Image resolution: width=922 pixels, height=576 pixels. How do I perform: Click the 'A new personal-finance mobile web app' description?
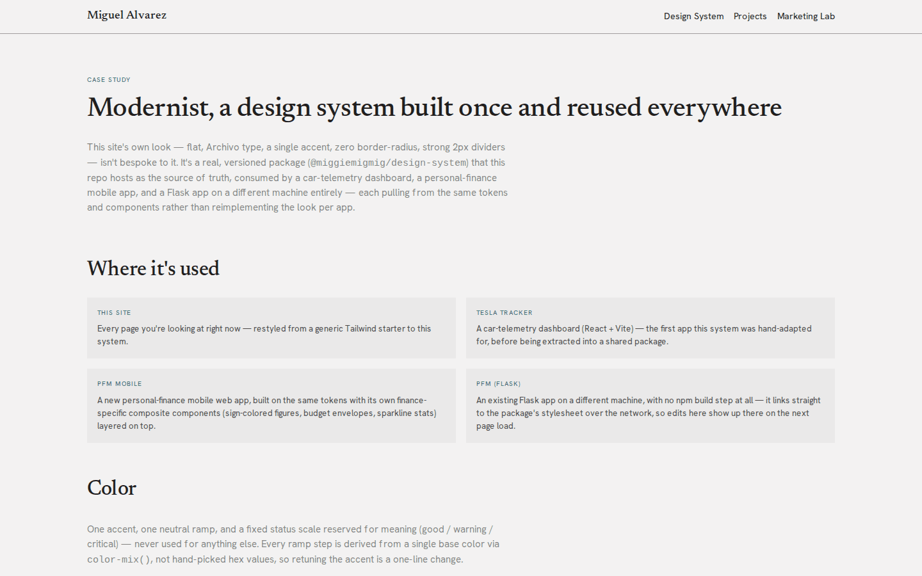[x=267, y=413]
